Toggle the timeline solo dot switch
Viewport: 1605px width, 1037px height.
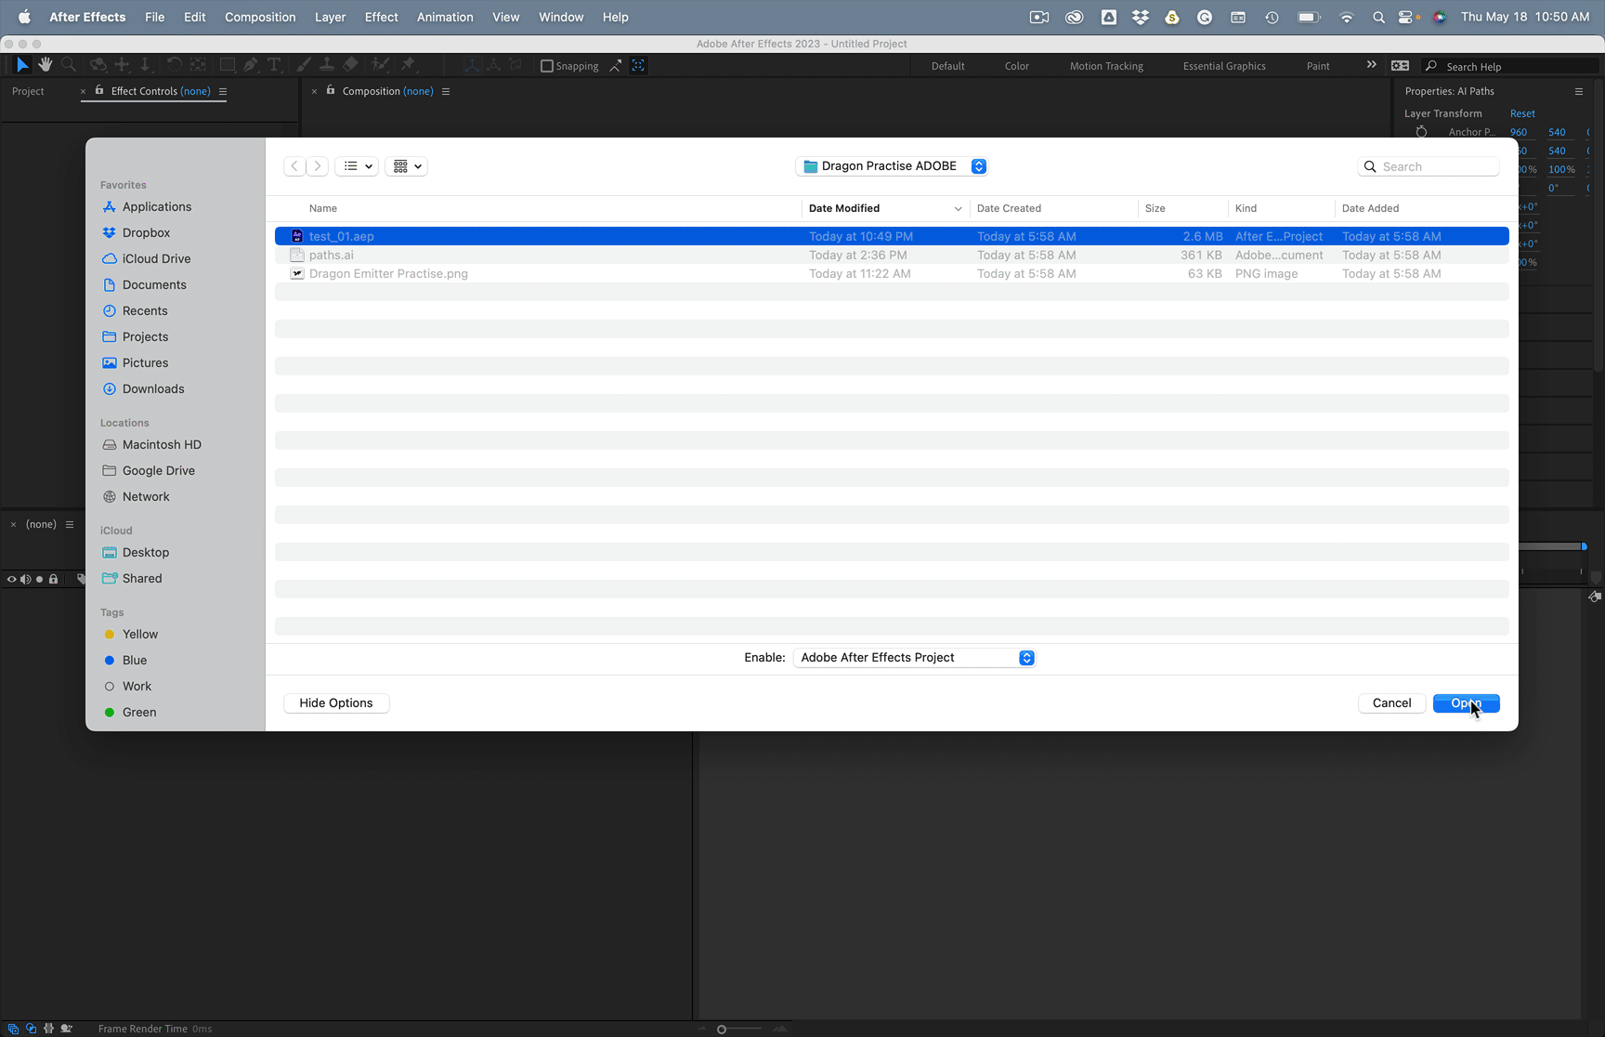(39, 579)
